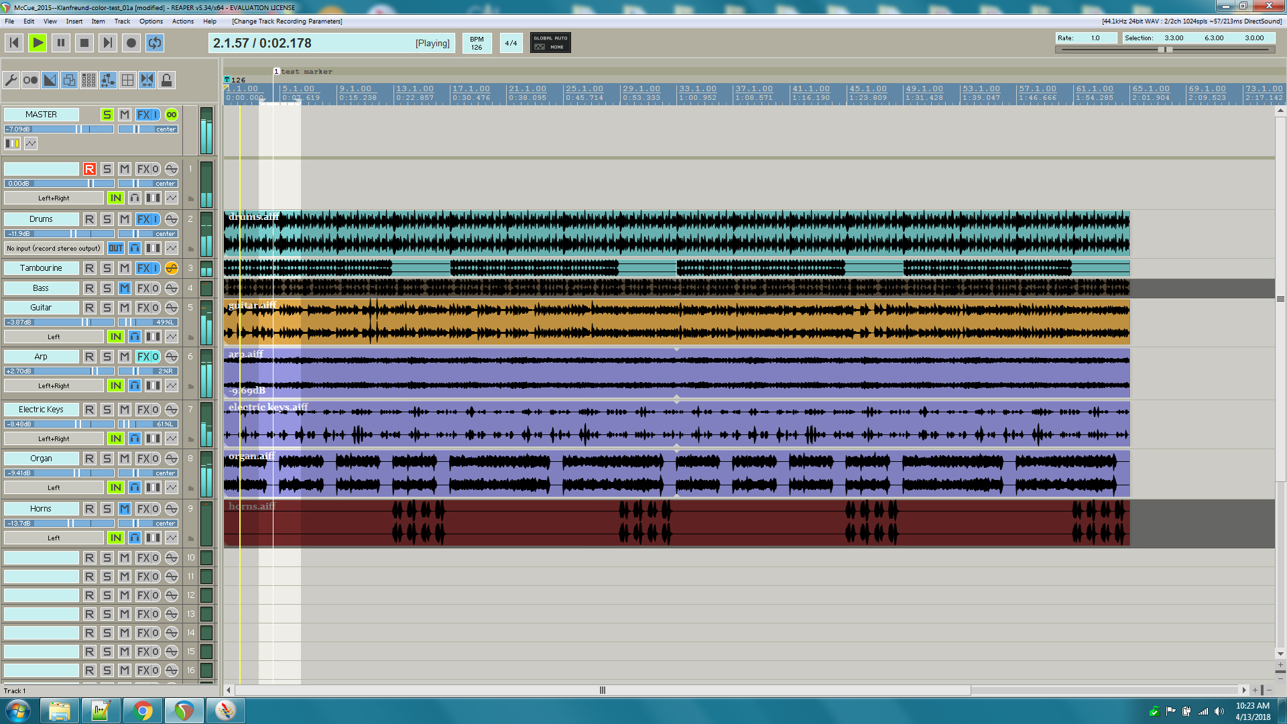1287x724 pixels.
Task: Open the Insert menu
Action: click(x=74, y=21)
